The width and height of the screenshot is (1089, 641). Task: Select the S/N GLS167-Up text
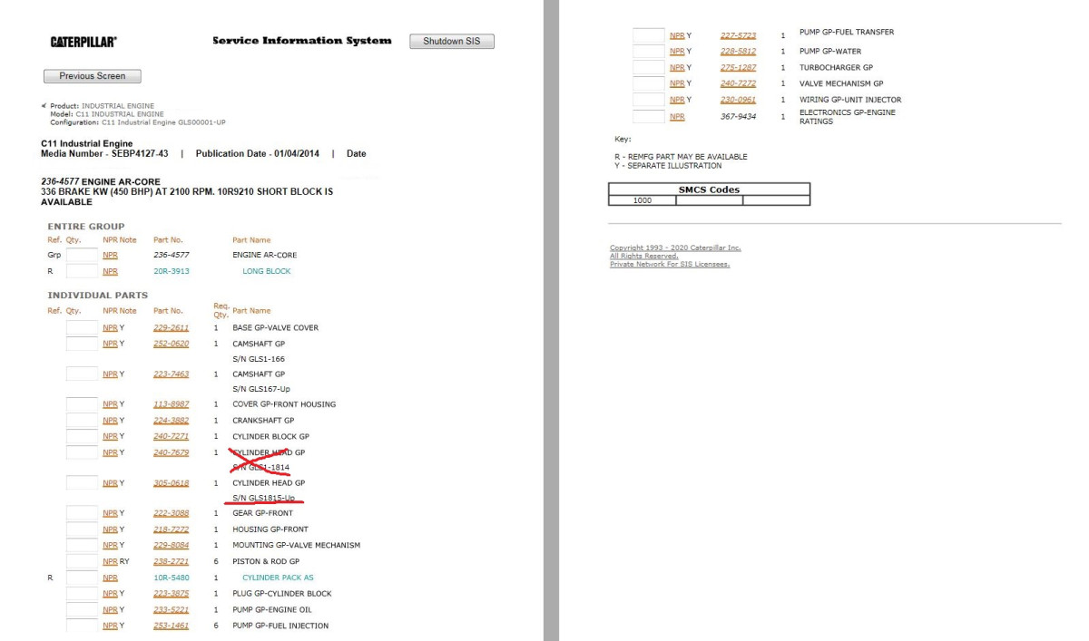(x=261, y=389)
